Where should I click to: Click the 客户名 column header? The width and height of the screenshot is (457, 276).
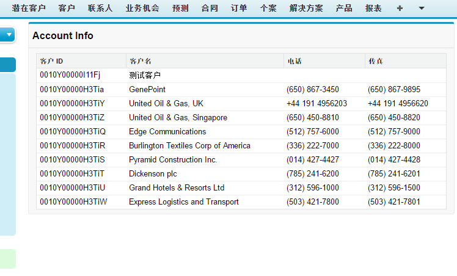point(205,61)
